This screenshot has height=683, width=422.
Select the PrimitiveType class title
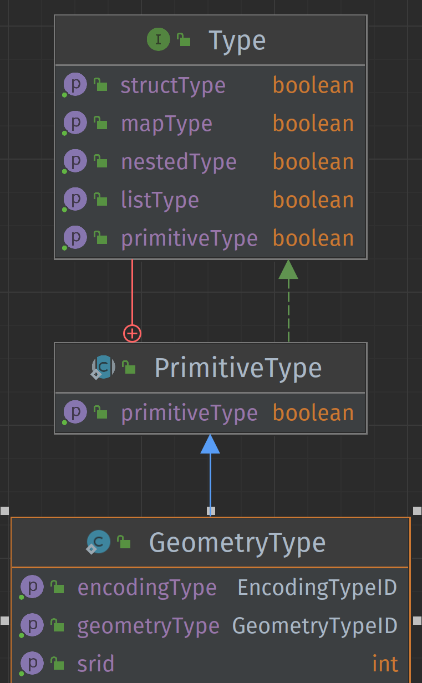pos(238,368)
